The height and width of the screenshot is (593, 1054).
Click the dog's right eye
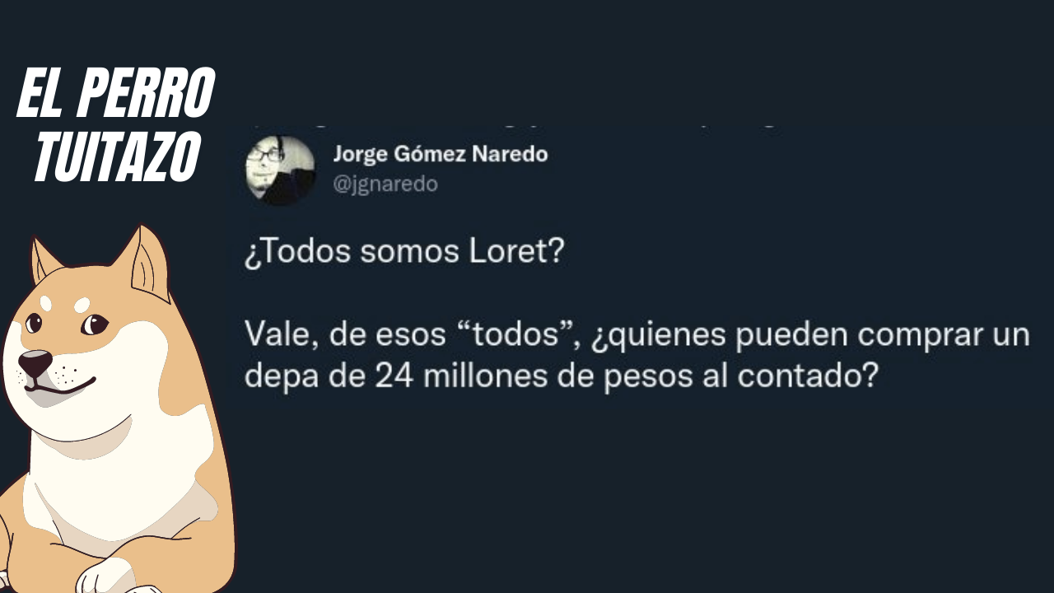click(94, 325)
